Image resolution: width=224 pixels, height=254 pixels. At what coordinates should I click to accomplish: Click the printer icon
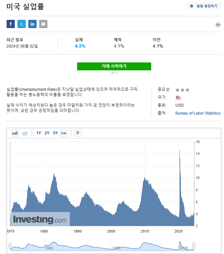tap(218, 25)
